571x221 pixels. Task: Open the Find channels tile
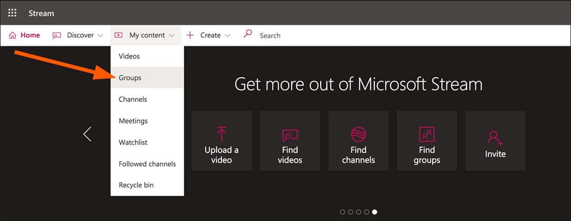[x=358, y=141]
